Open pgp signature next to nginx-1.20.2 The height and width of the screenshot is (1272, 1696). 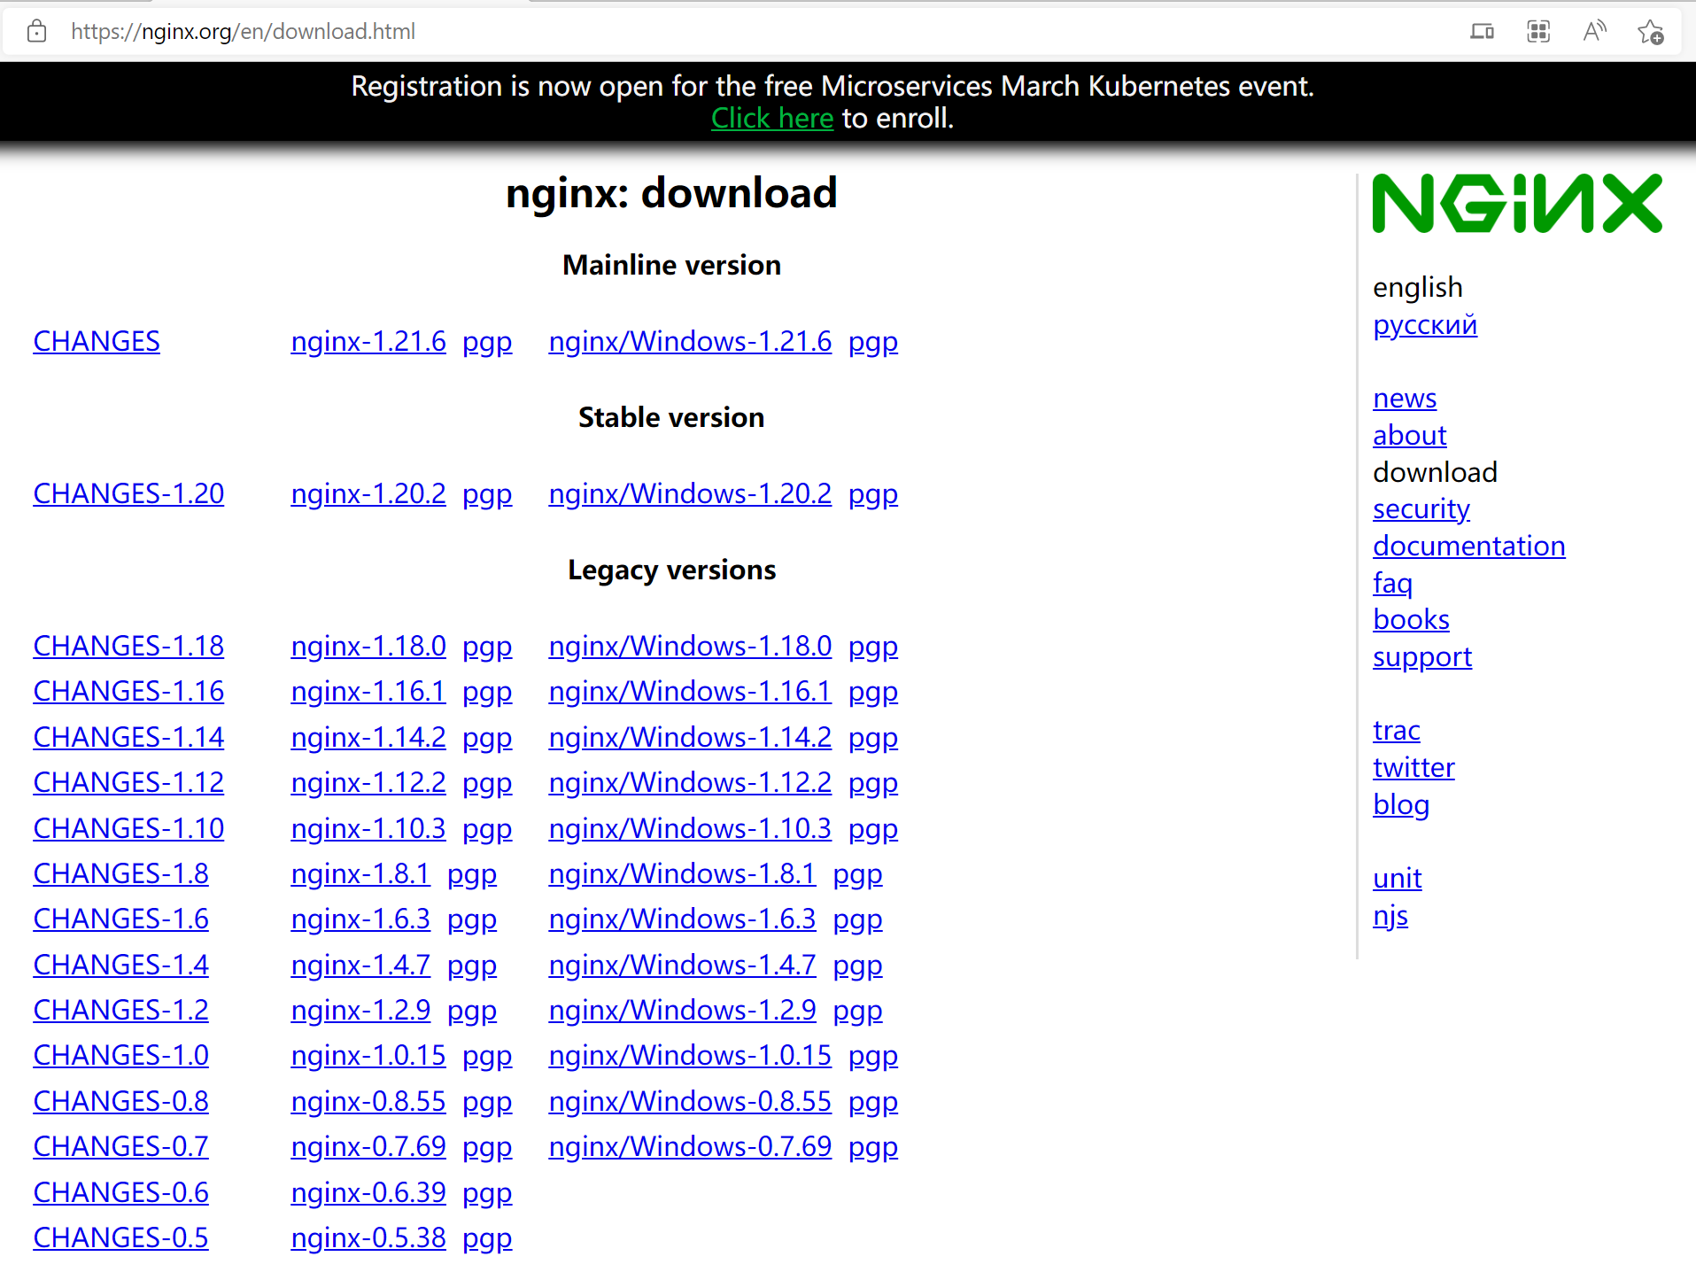click(487, 495)
